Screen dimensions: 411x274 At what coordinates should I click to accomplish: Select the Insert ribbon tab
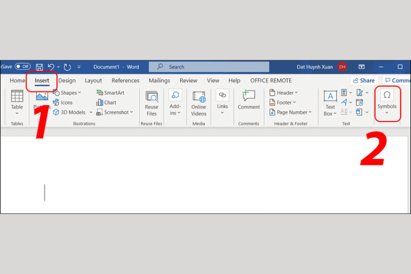(x=42, y=81)
